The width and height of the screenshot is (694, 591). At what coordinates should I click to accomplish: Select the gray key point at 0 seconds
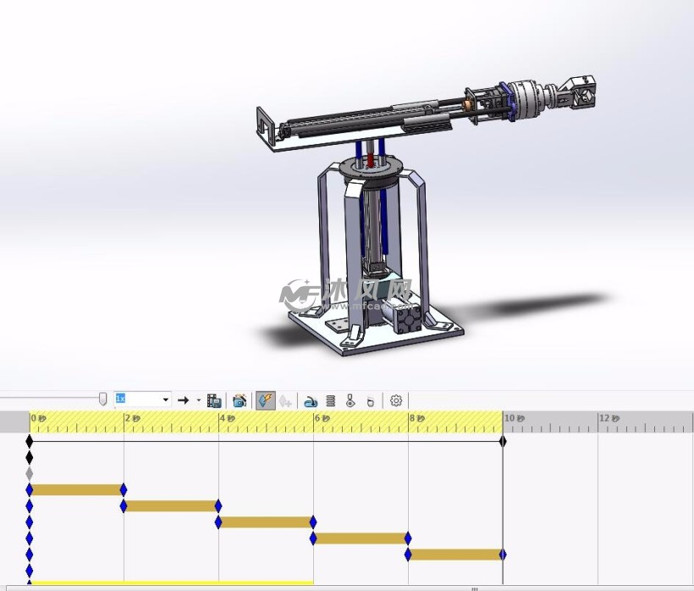click(x=30, y=473)
